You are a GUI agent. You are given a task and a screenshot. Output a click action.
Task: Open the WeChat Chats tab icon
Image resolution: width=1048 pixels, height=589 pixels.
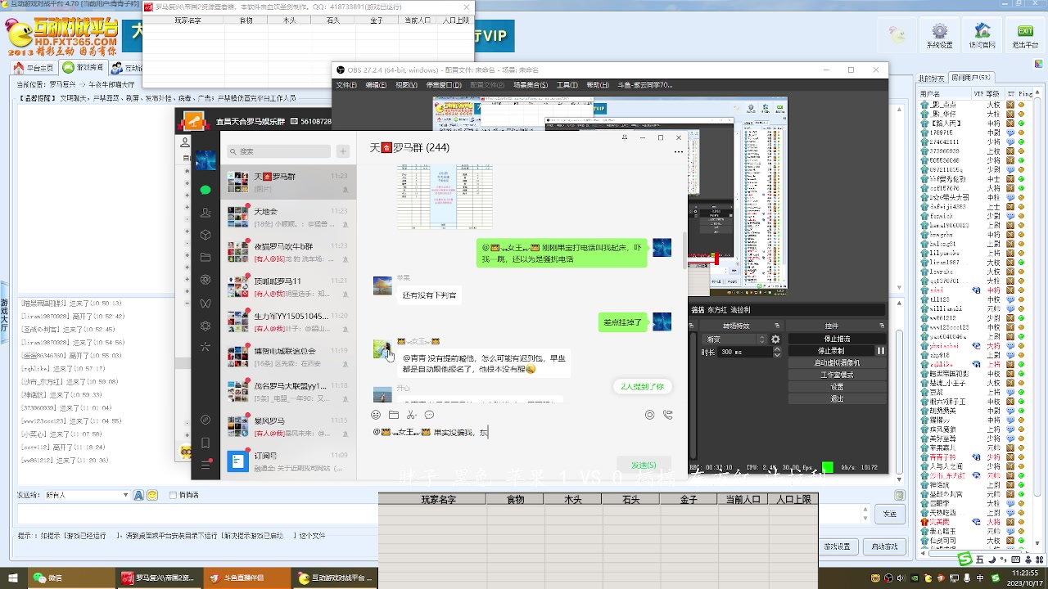tap(206, 190)
